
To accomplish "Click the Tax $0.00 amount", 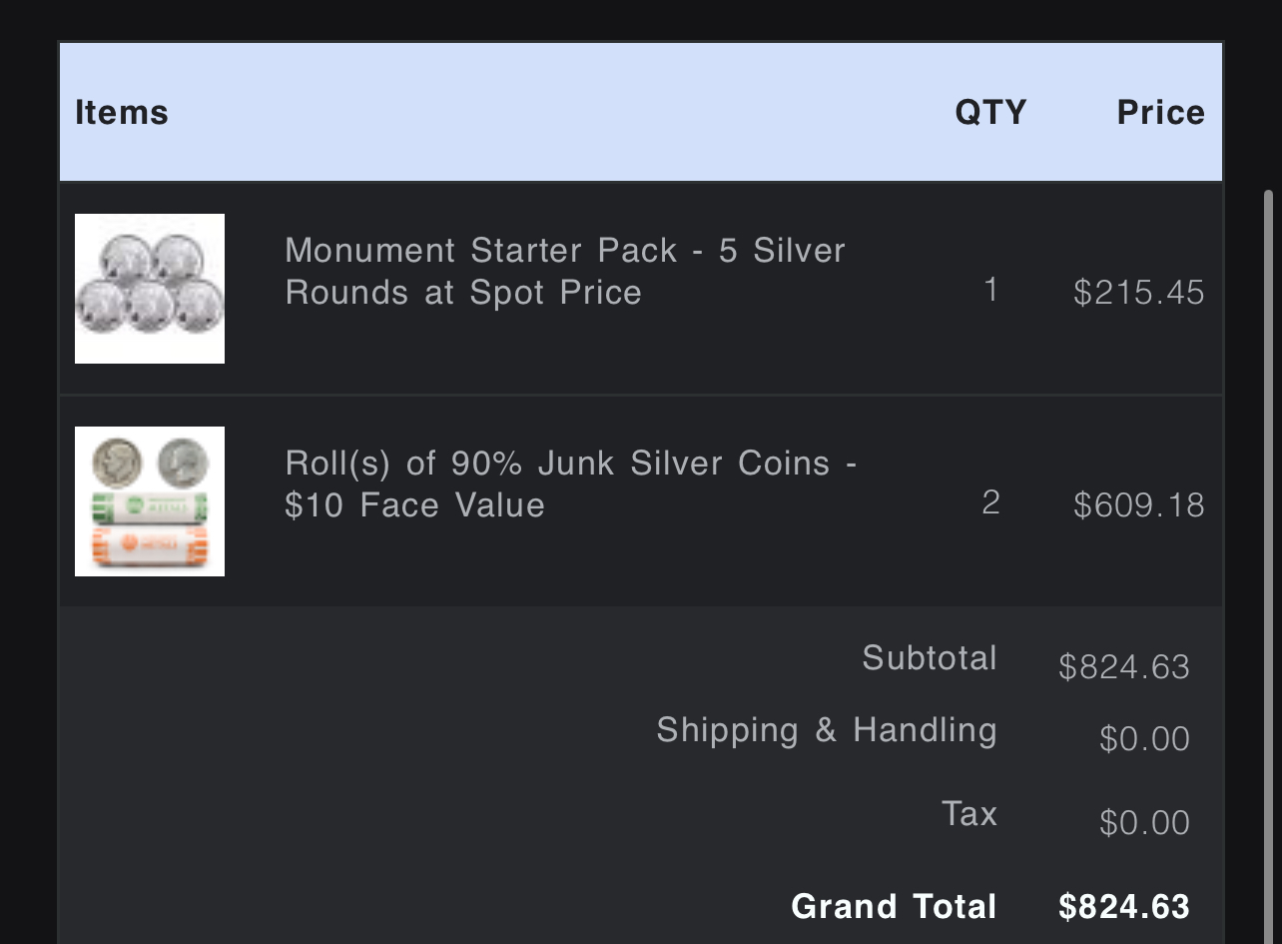I will [x=1144, y=823].
